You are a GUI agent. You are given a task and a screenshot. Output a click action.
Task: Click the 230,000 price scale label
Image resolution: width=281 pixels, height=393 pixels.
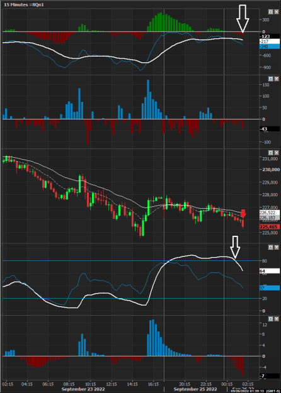271,170
